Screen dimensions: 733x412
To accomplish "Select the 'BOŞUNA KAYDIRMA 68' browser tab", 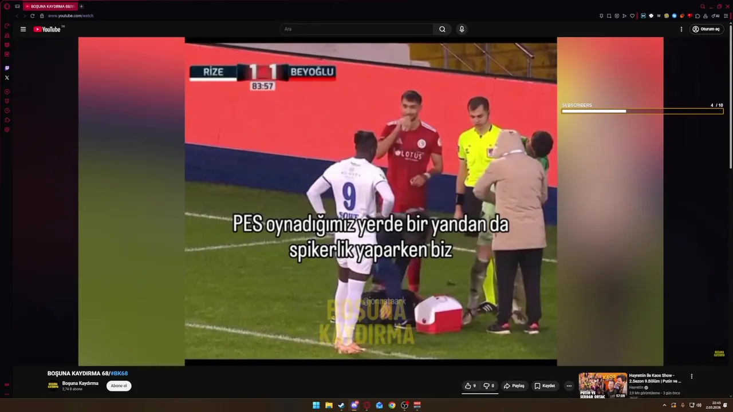I will [50, 6].
